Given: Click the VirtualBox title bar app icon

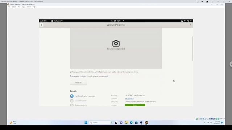Looking at the screenshot, I should (8, 4).
